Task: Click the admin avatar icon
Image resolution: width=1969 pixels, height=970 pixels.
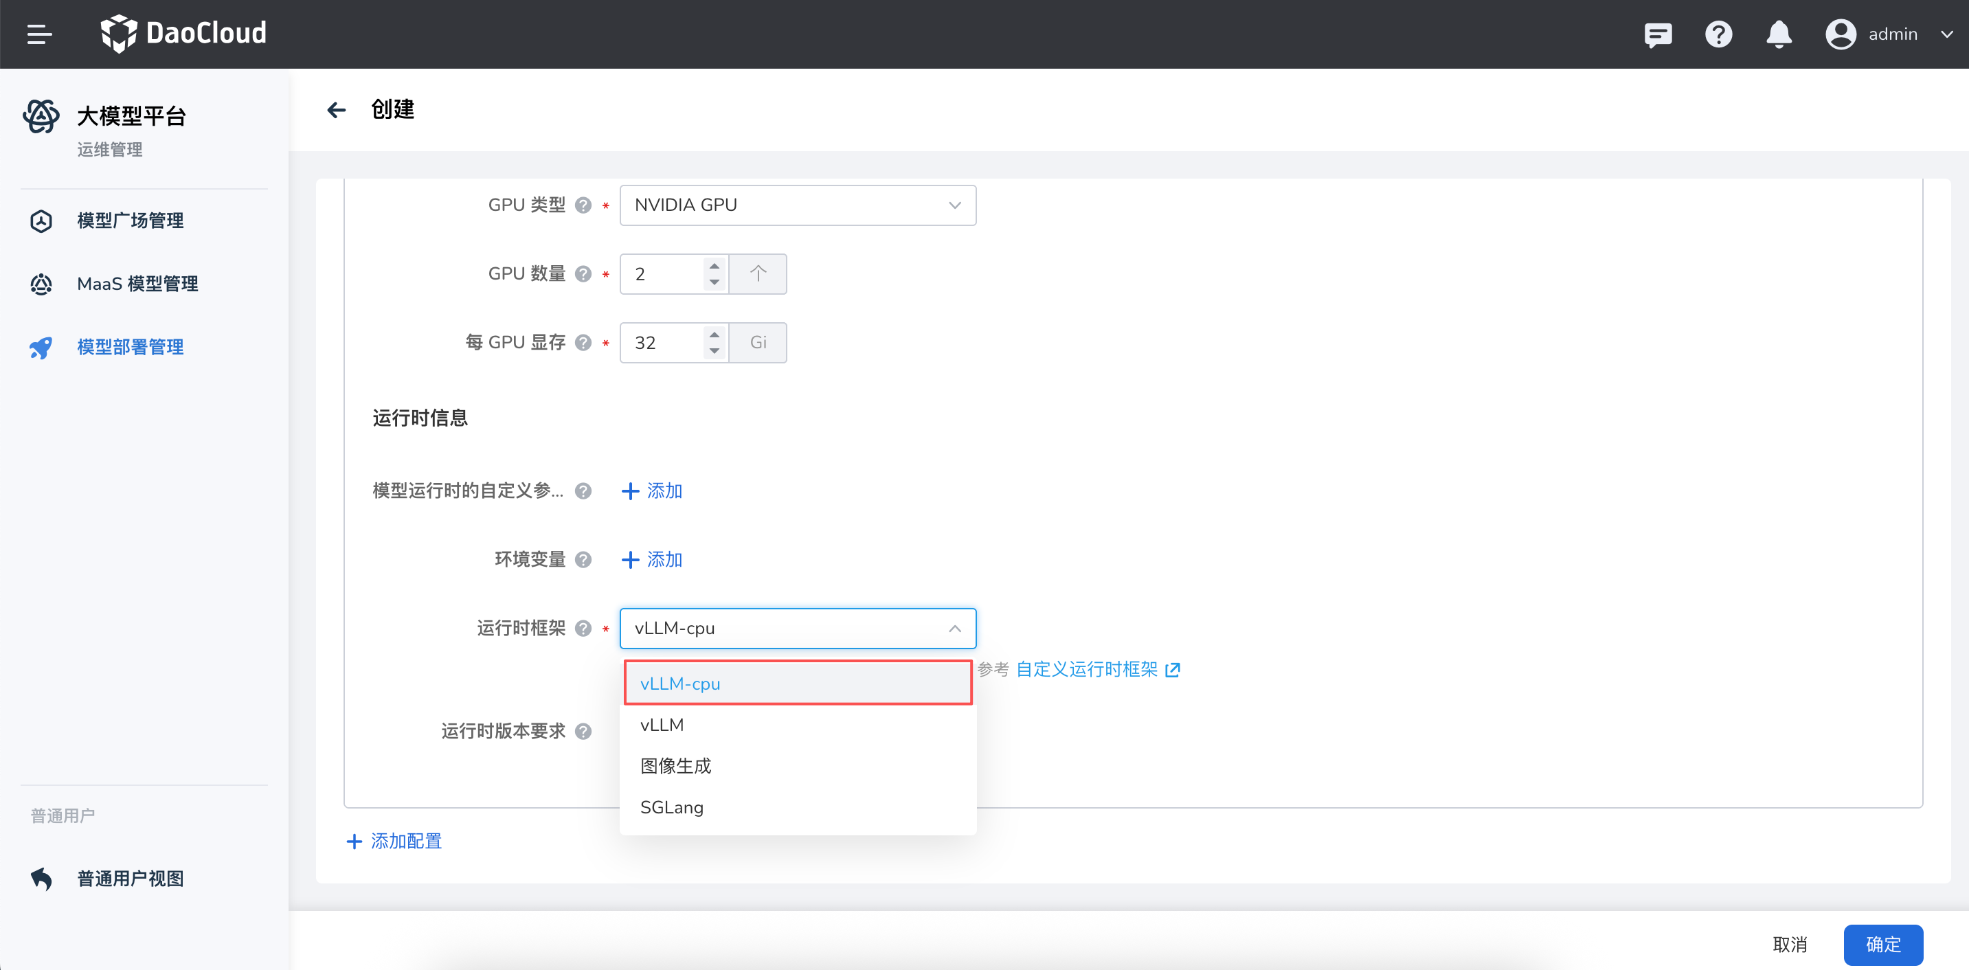Action: [1841, 34]
